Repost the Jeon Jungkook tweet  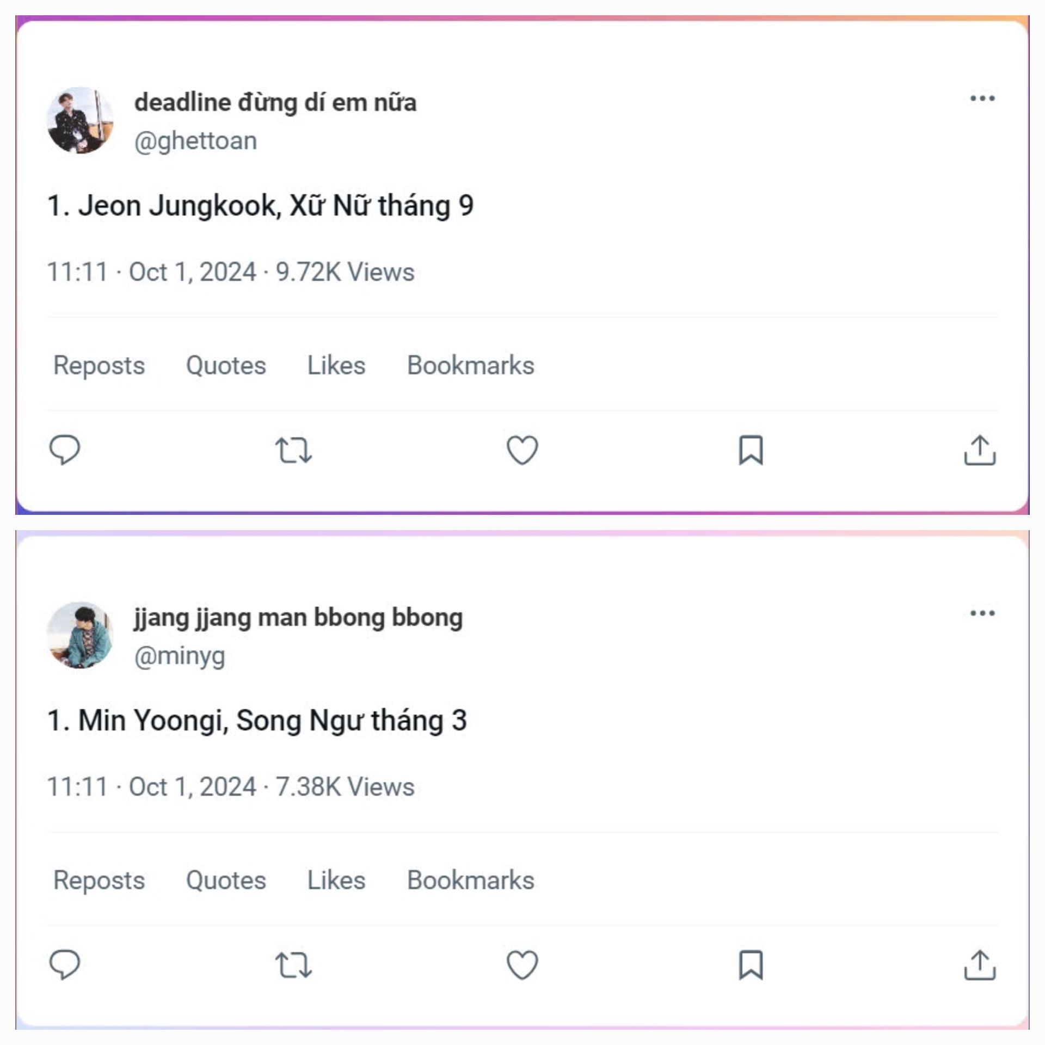(x=293, y=450)
